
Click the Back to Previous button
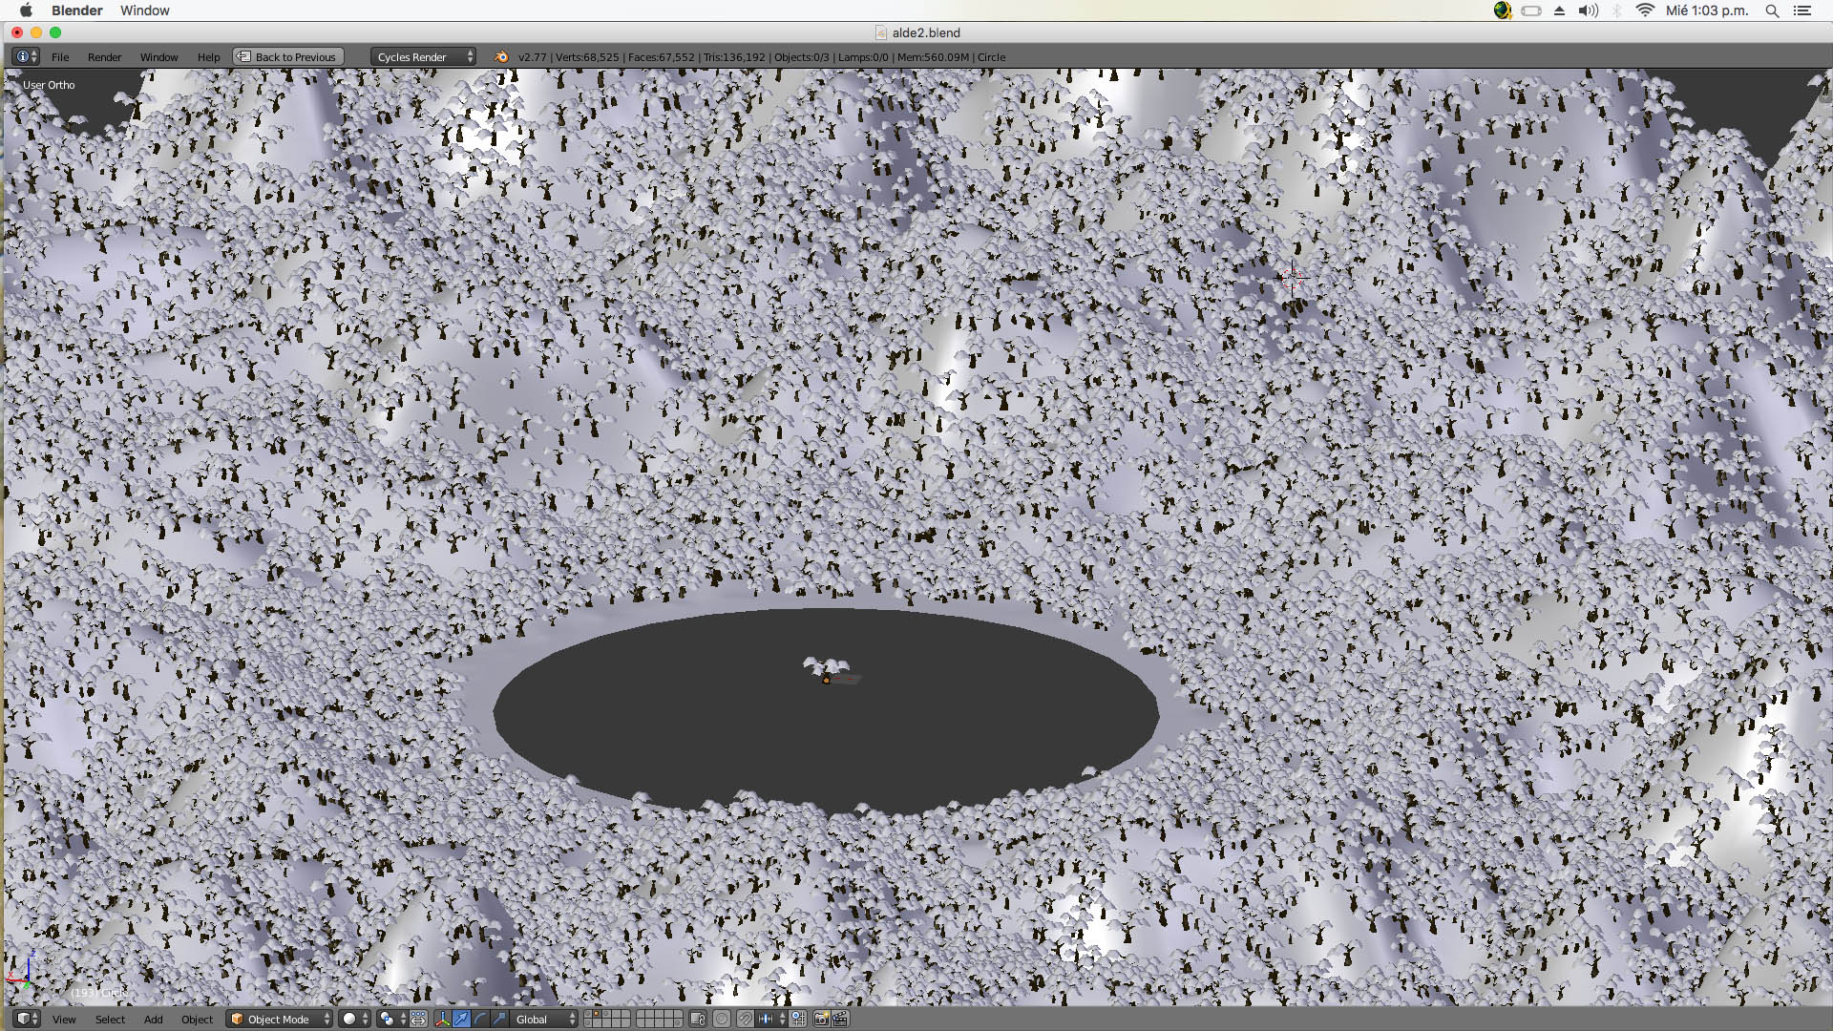coord(288,57)
